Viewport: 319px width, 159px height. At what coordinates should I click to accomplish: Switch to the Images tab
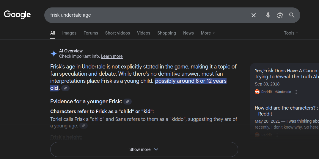pyautogui.click(x=69, y=33)
